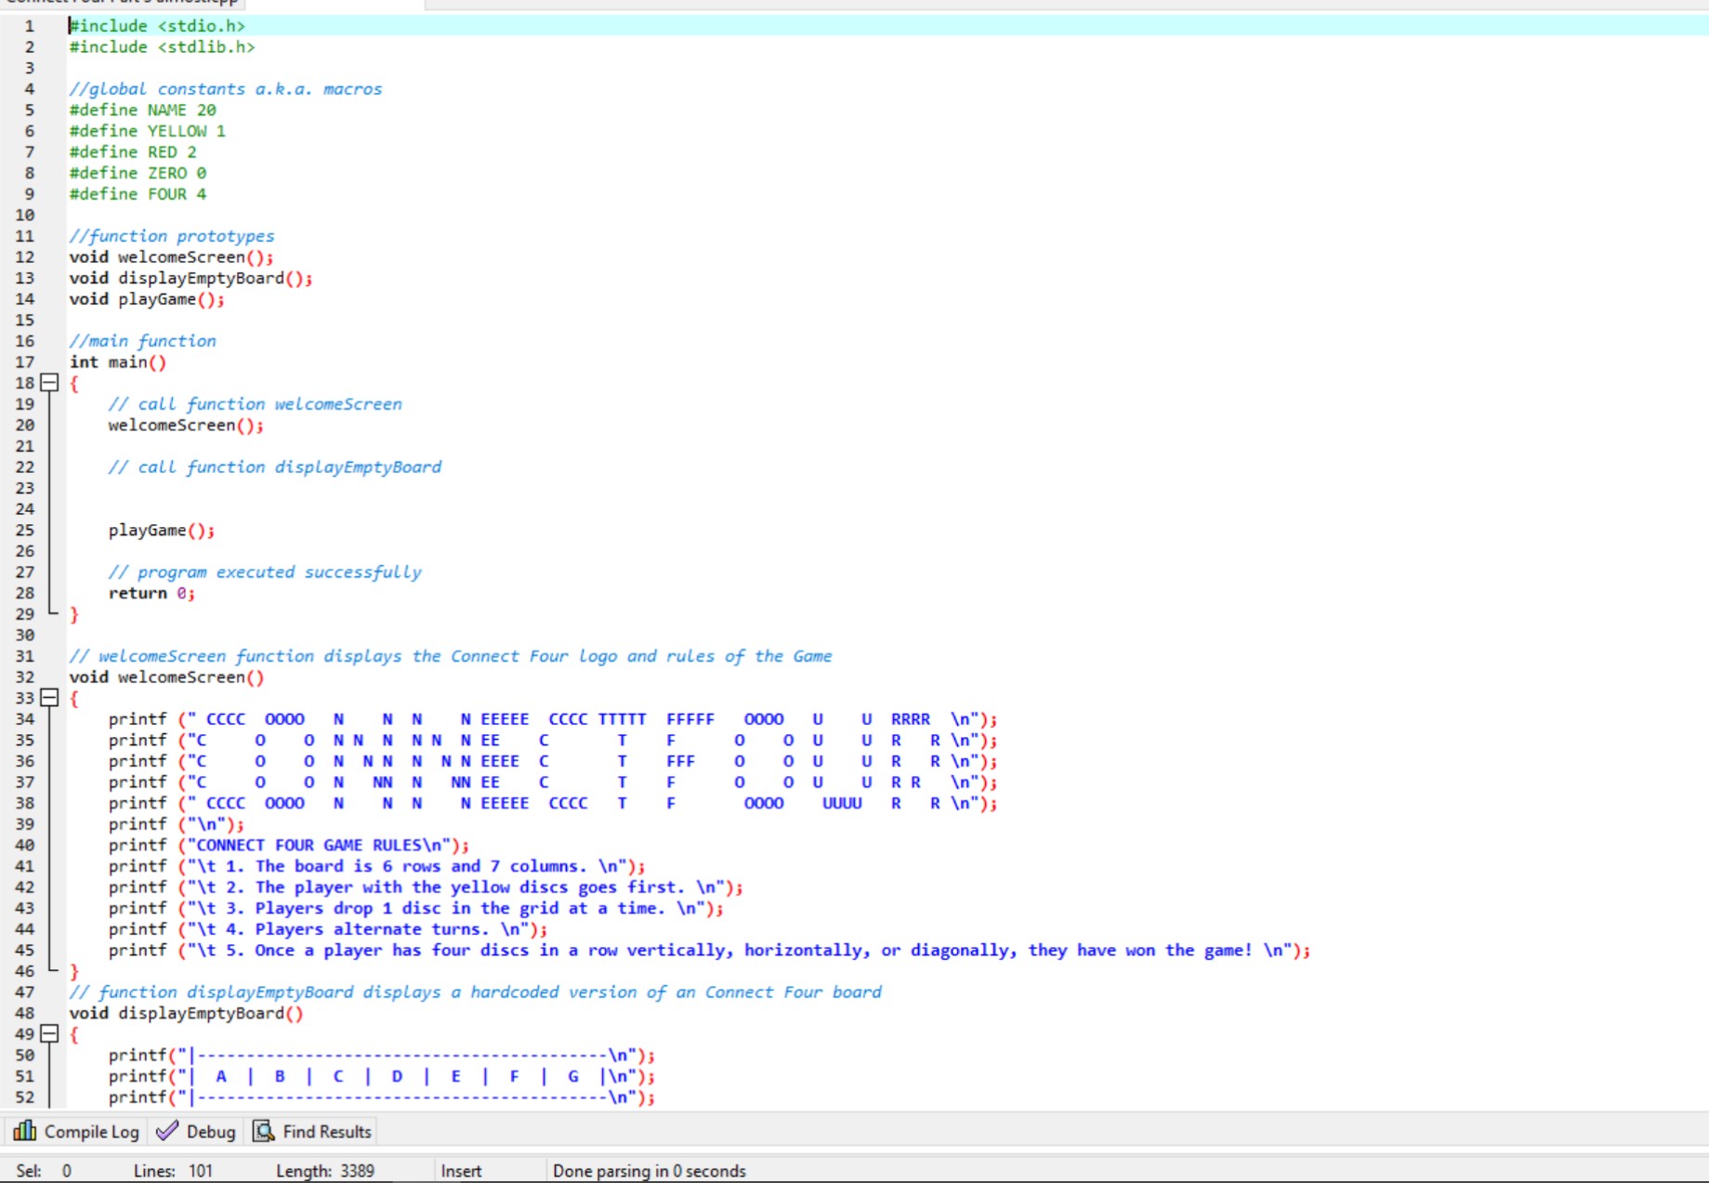Click line number 25 in the gutter
This screenshot has height=1183, width=1709.
pyautogui.click(x=25, y=531)
